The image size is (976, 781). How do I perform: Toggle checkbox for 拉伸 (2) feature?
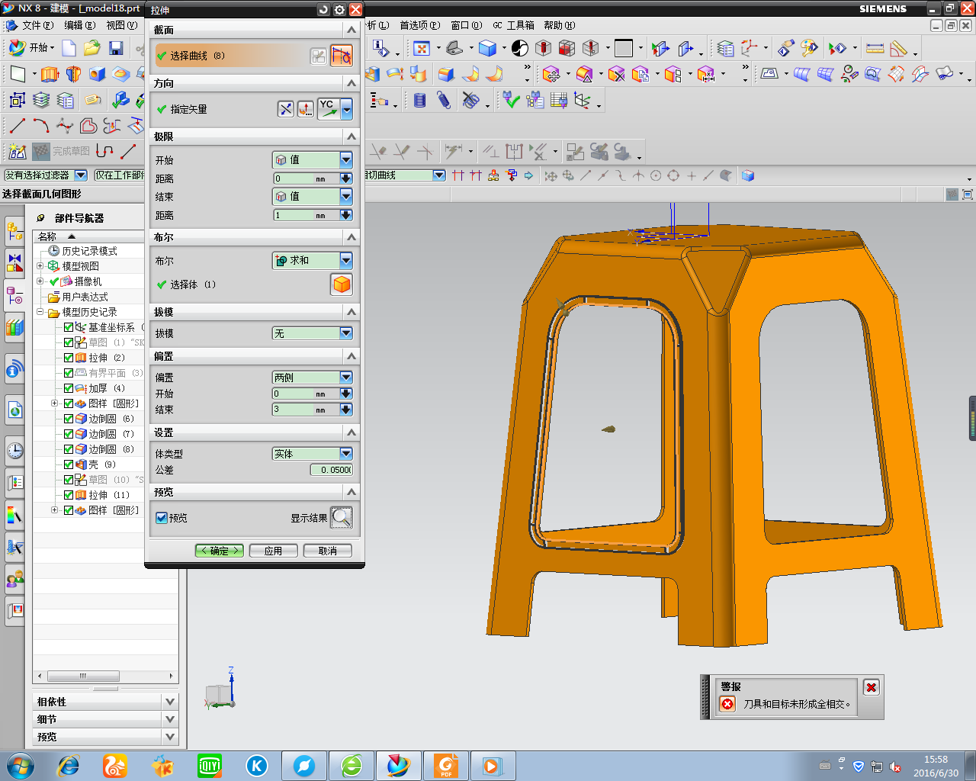pos(69,358)
